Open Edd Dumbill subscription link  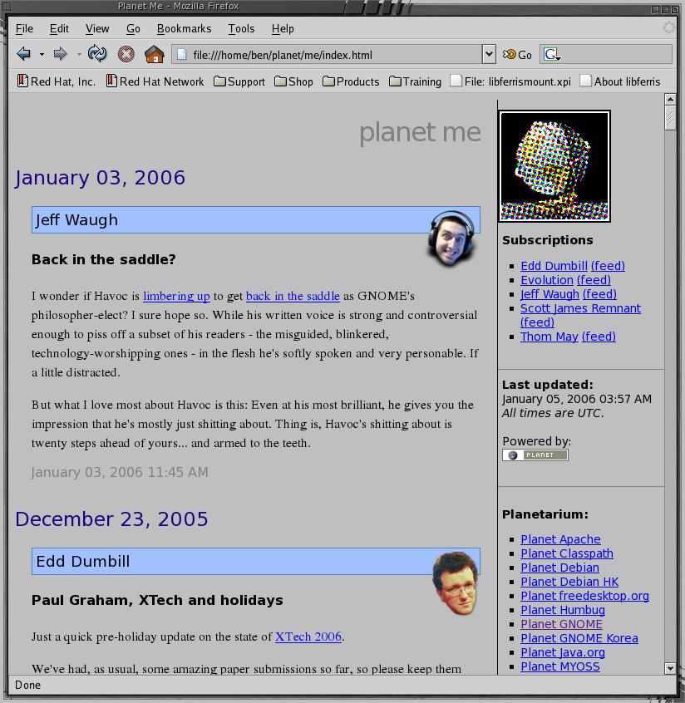(554, 266)
